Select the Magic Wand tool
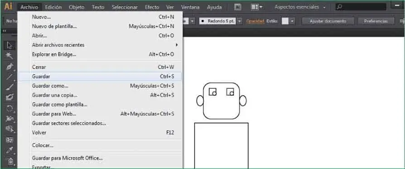This screenshot has height=169, width=405. 10,56
